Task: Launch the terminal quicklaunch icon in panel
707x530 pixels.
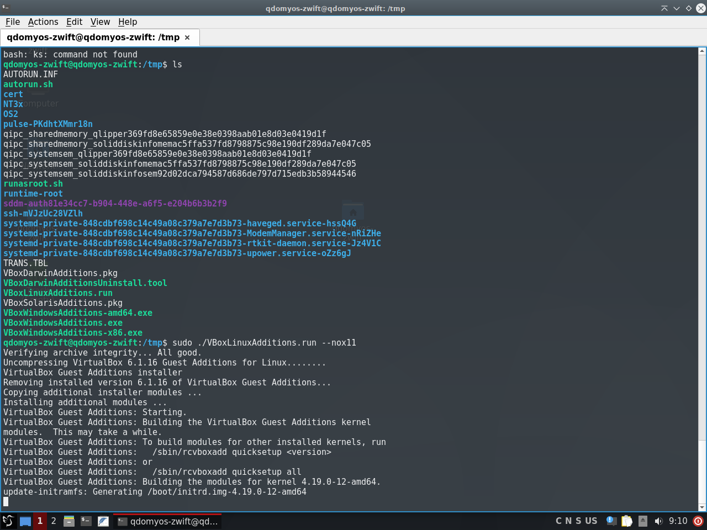Action: pos(86,521)
